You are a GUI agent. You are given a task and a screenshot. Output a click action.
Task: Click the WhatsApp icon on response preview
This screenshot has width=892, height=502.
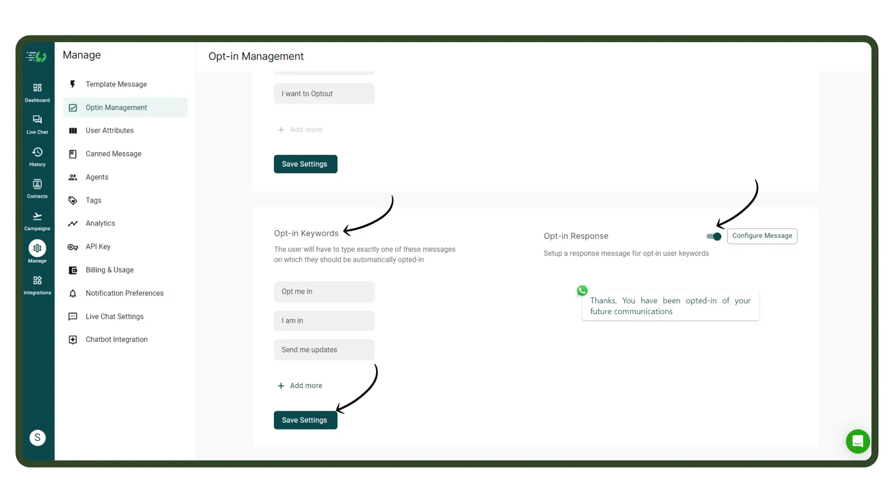click(582, 291)
